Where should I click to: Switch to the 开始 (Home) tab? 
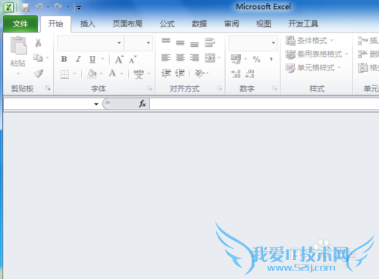(x=55, y=24)
